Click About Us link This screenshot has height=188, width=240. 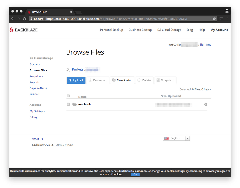37,139
